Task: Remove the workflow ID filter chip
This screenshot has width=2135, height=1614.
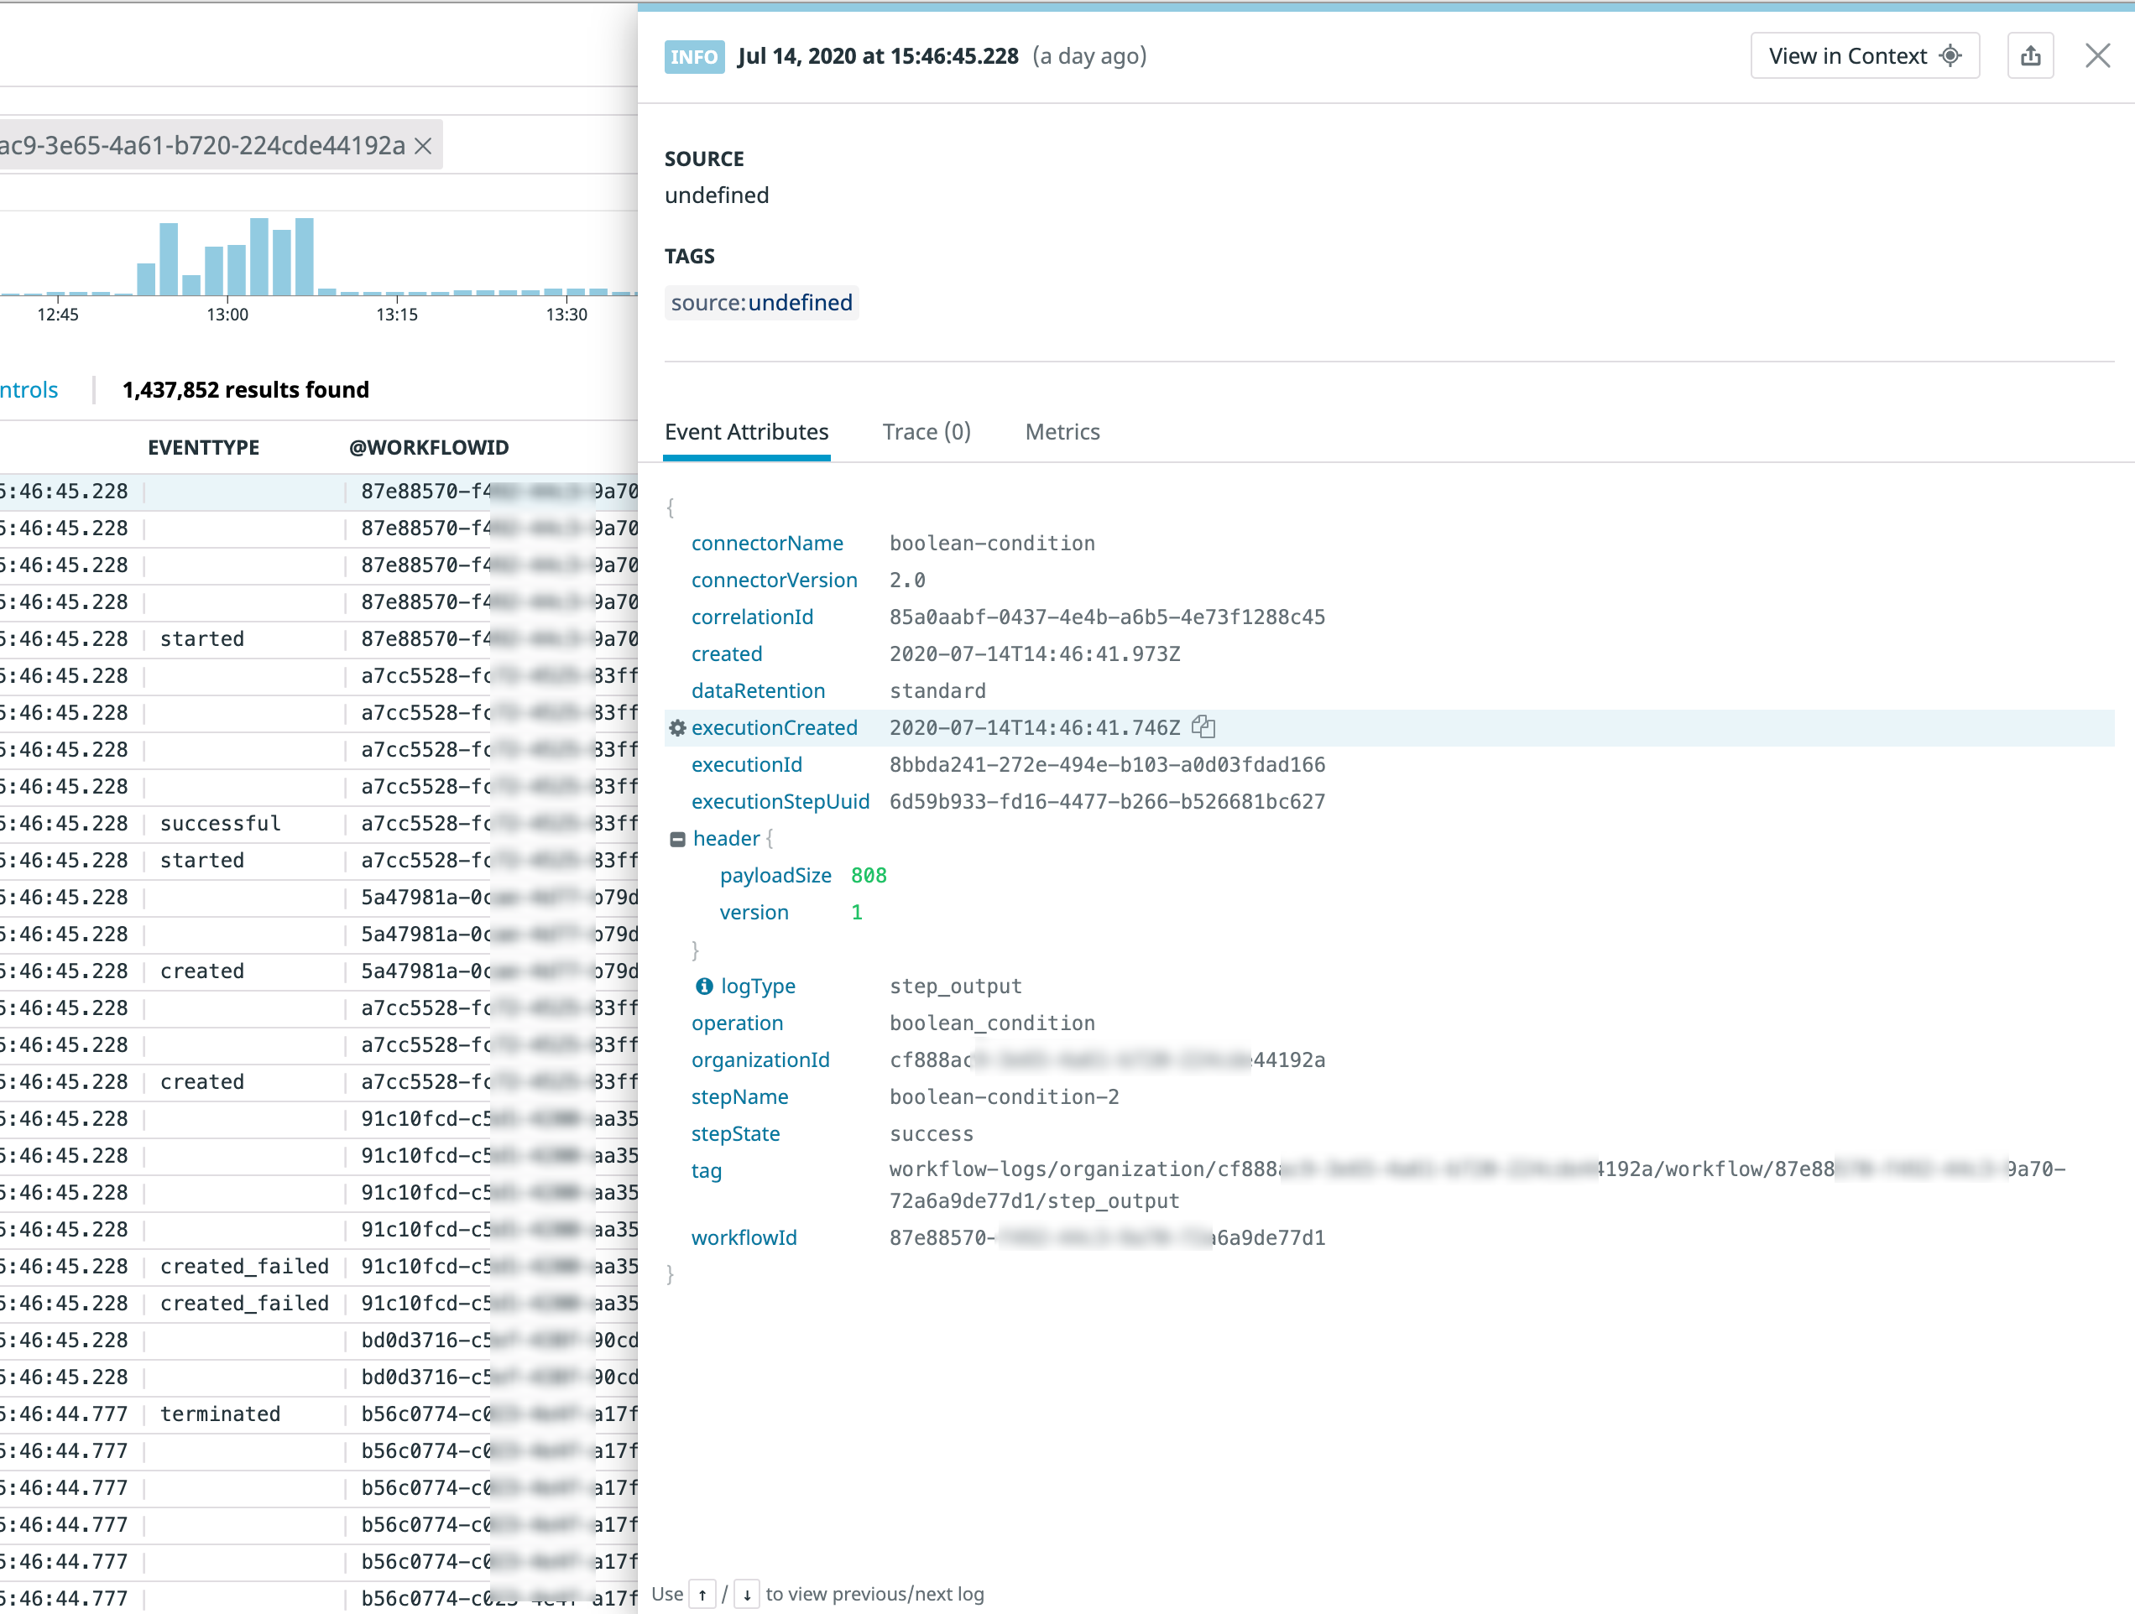Action: [x=422, y=145]
